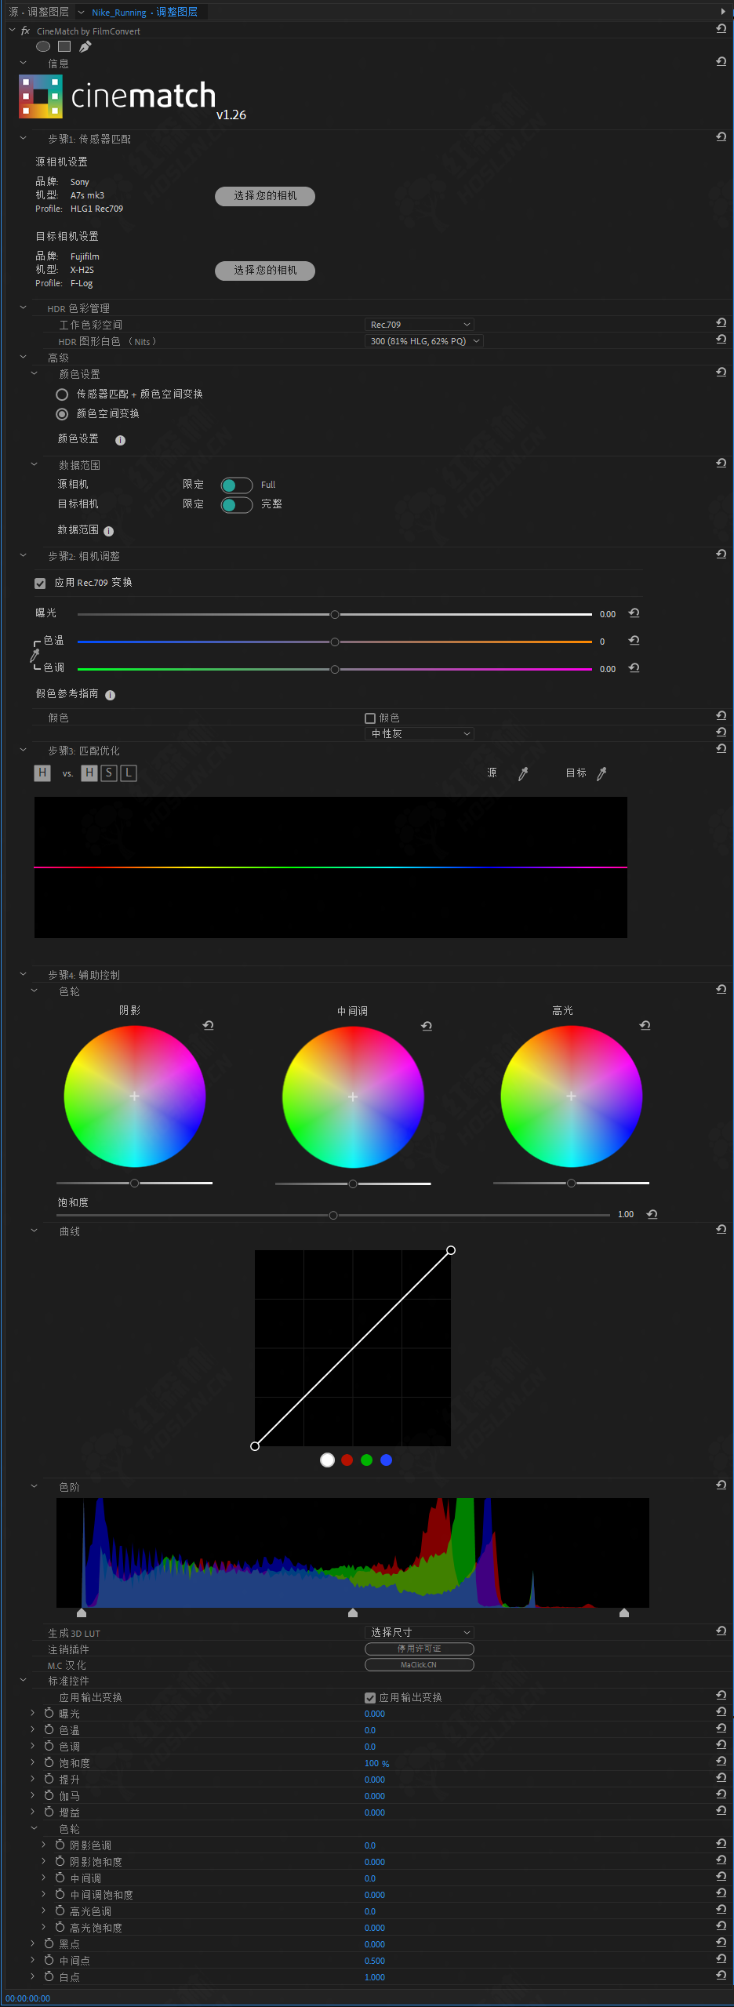The image size is (734, 2007).
Task: Toggle stopwatch for 阴影色调
Action: tap(60, 1845)
